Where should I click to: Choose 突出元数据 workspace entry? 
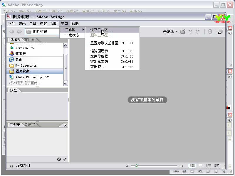[x=112, y=62]
